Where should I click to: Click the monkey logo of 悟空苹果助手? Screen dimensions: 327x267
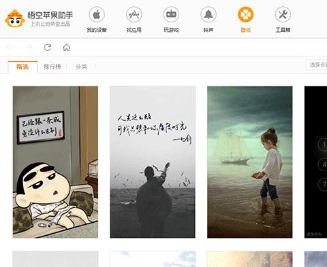click(x=15, y=18)
